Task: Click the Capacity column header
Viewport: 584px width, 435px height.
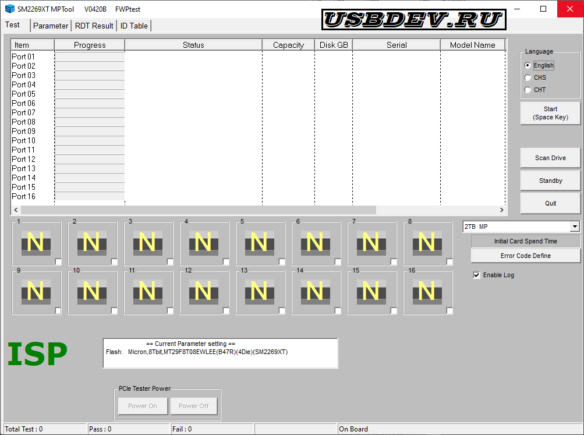Action: (288, 45)
